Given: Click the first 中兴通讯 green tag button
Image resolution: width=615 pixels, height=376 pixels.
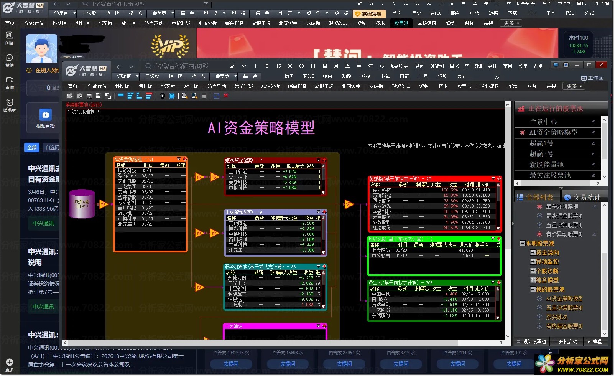Looking at the screenshot, I should click(43, 223).
